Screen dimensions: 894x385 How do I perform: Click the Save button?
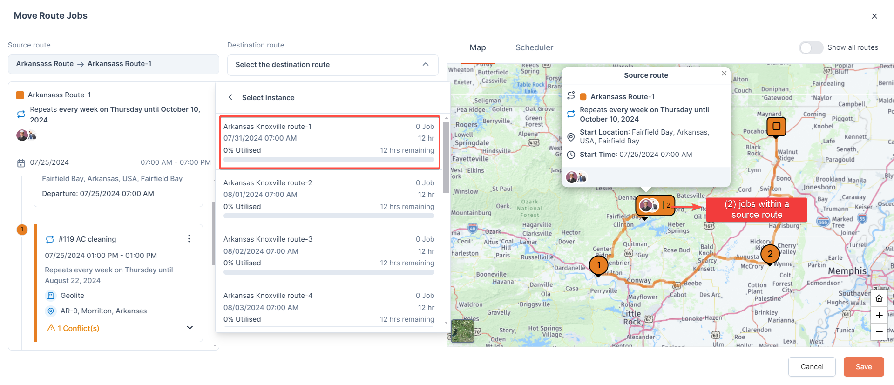click(863, 367)
